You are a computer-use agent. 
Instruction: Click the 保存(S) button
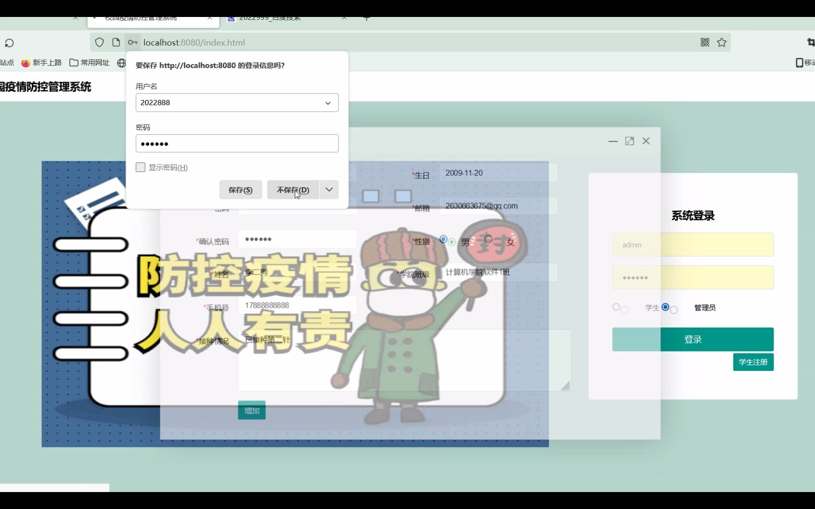pos(241,189)
